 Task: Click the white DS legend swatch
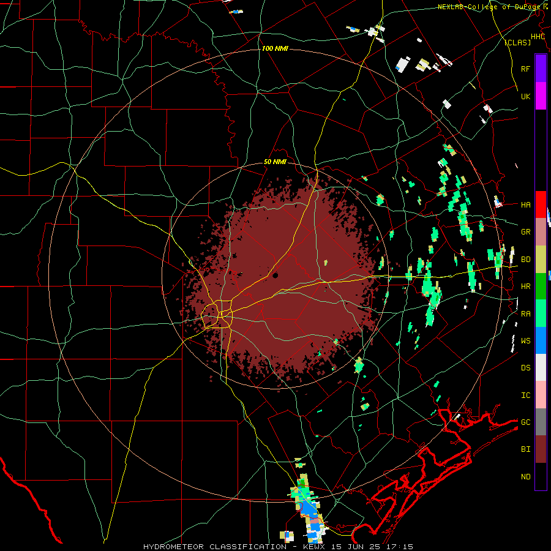point(541,367)
